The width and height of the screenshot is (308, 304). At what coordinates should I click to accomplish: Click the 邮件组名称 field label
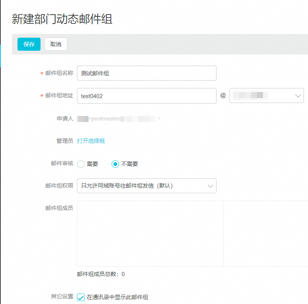pyautogui.click(x=59, y=73)
